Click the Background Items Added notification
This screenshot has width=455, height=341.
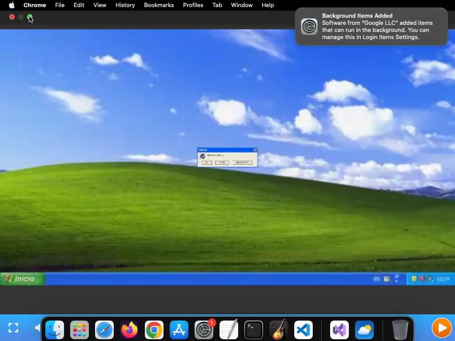pos(371,26)
